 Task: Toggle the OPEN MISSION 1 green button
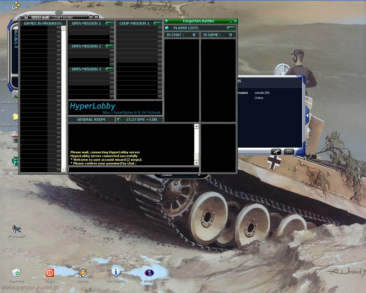(110, 23)
